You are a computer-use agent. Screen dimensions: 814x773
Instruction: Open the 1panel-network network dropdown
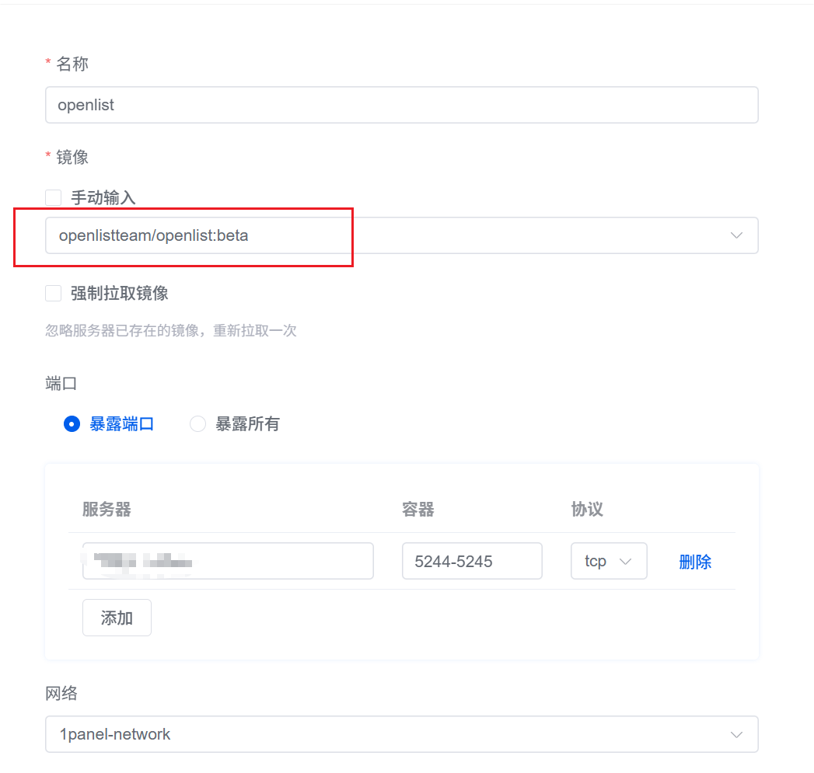[735, 734]
